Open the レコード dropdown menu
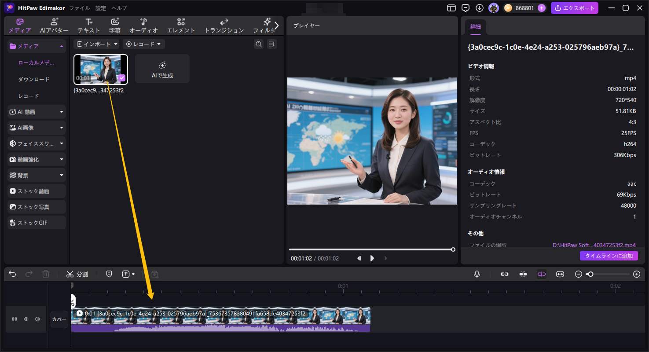 [143, 44]
